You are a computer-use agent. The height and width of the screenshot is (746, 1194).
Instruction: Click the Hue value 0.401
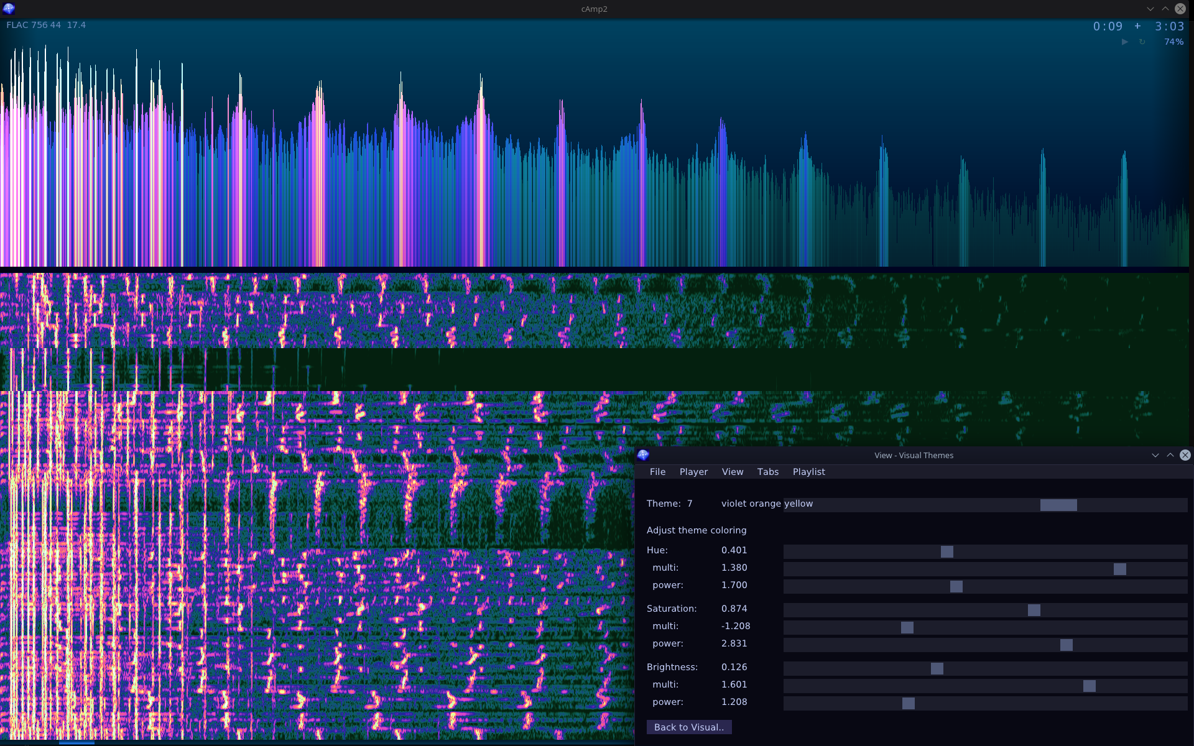pyautogui.click(x=734, y=550)
